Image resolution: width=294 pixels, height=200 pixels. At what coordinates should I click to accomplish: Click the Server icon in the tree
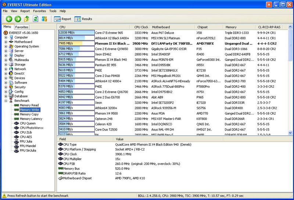click(x=11, y=51)
